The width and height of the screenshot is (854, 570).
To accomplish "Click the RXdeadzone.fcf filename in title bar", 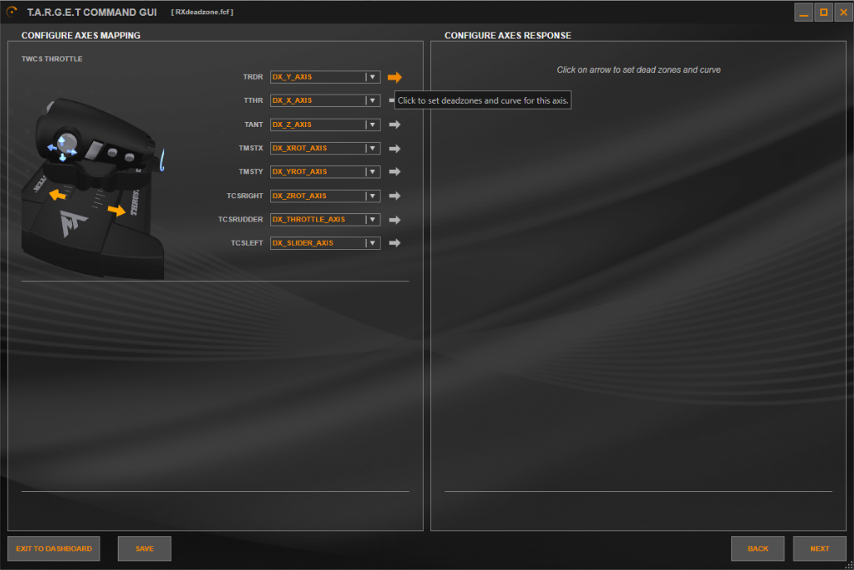I will point(202,12).
